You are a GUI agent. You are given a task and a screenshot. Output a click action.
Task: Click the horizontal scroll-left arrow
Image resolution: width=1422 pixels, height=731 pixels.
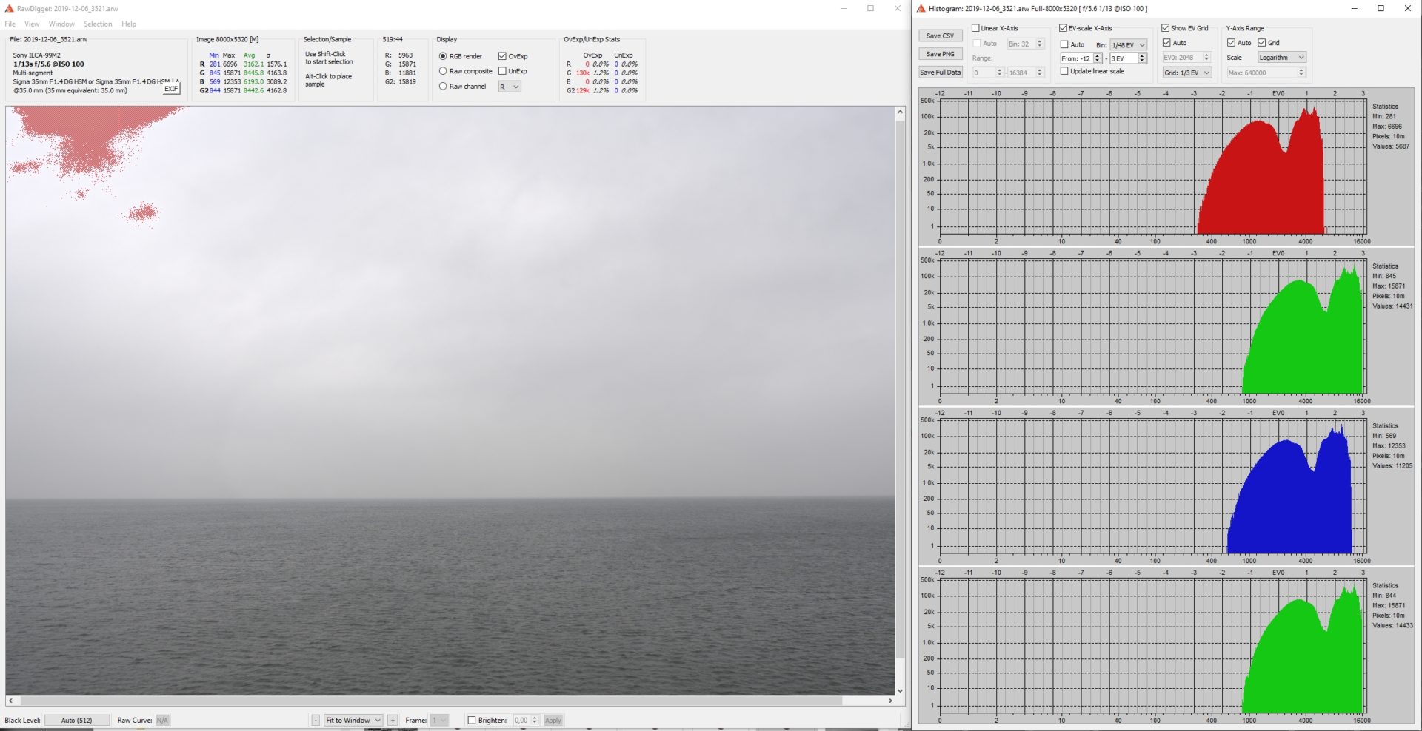10,701
